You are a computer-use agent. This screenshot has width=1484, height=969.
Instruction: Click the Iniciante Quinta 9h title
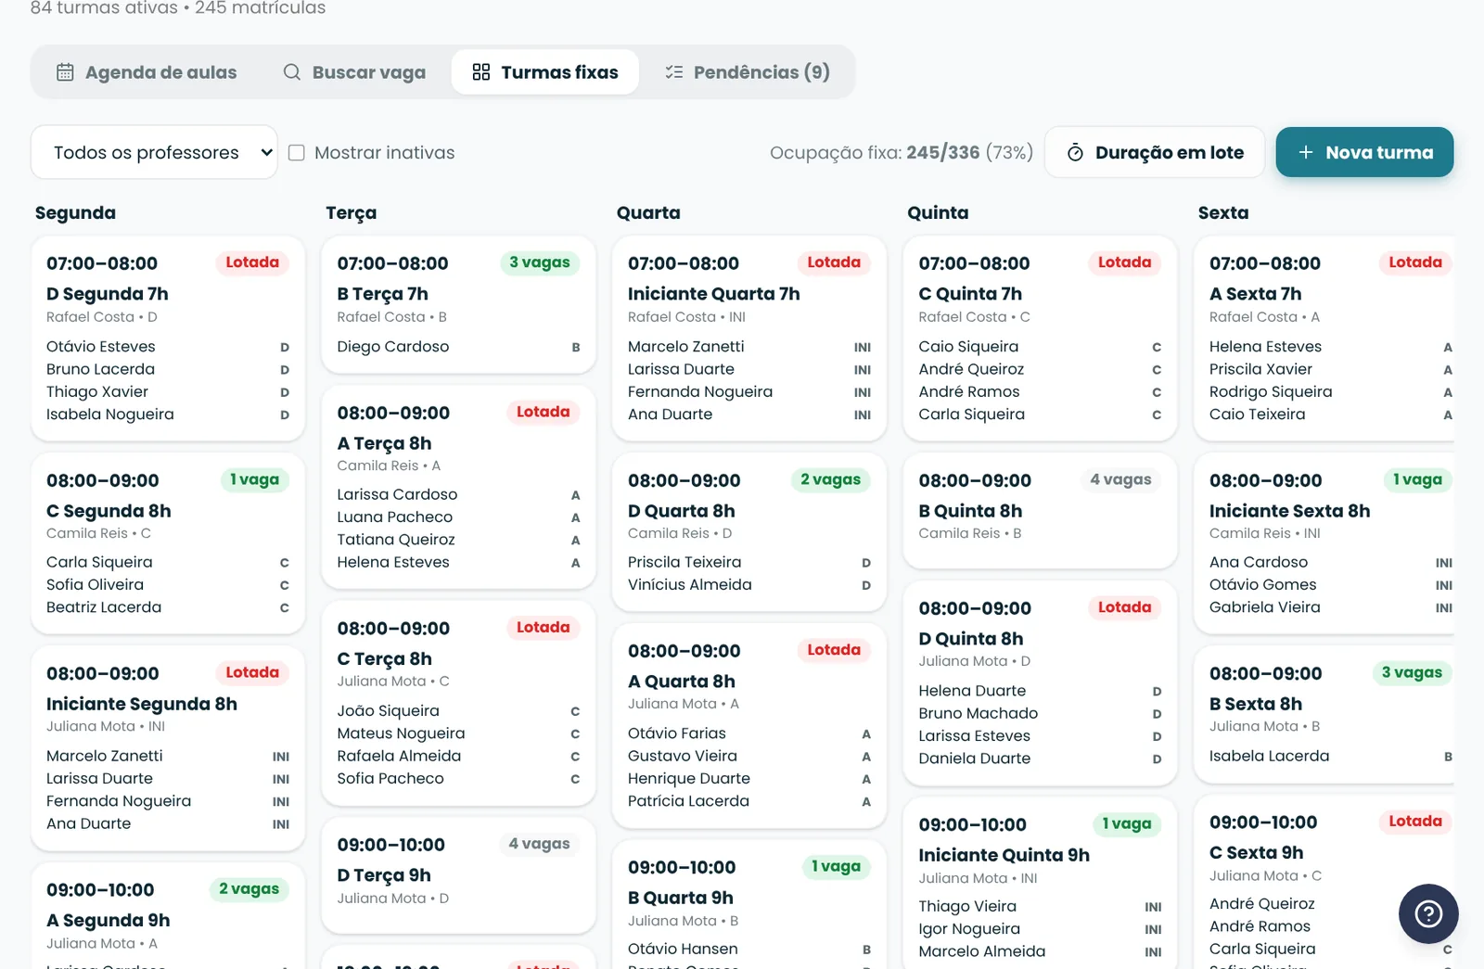click(1004, 855)
